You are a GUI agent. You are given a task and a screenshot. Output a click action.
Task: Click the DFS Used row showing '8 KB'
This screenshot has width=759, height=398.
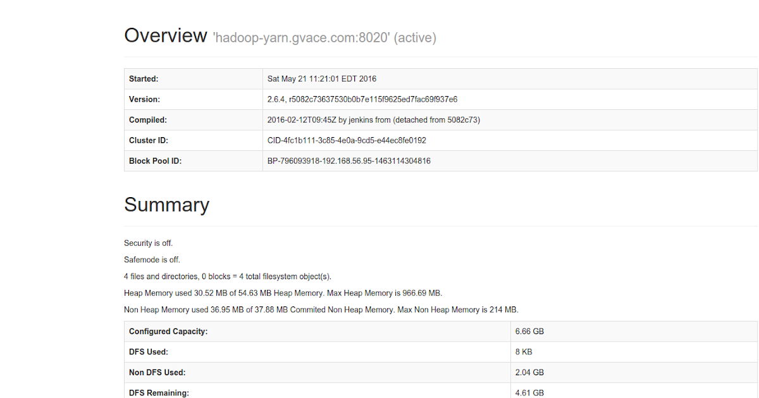pyautogui.click(x=523, y=351)
